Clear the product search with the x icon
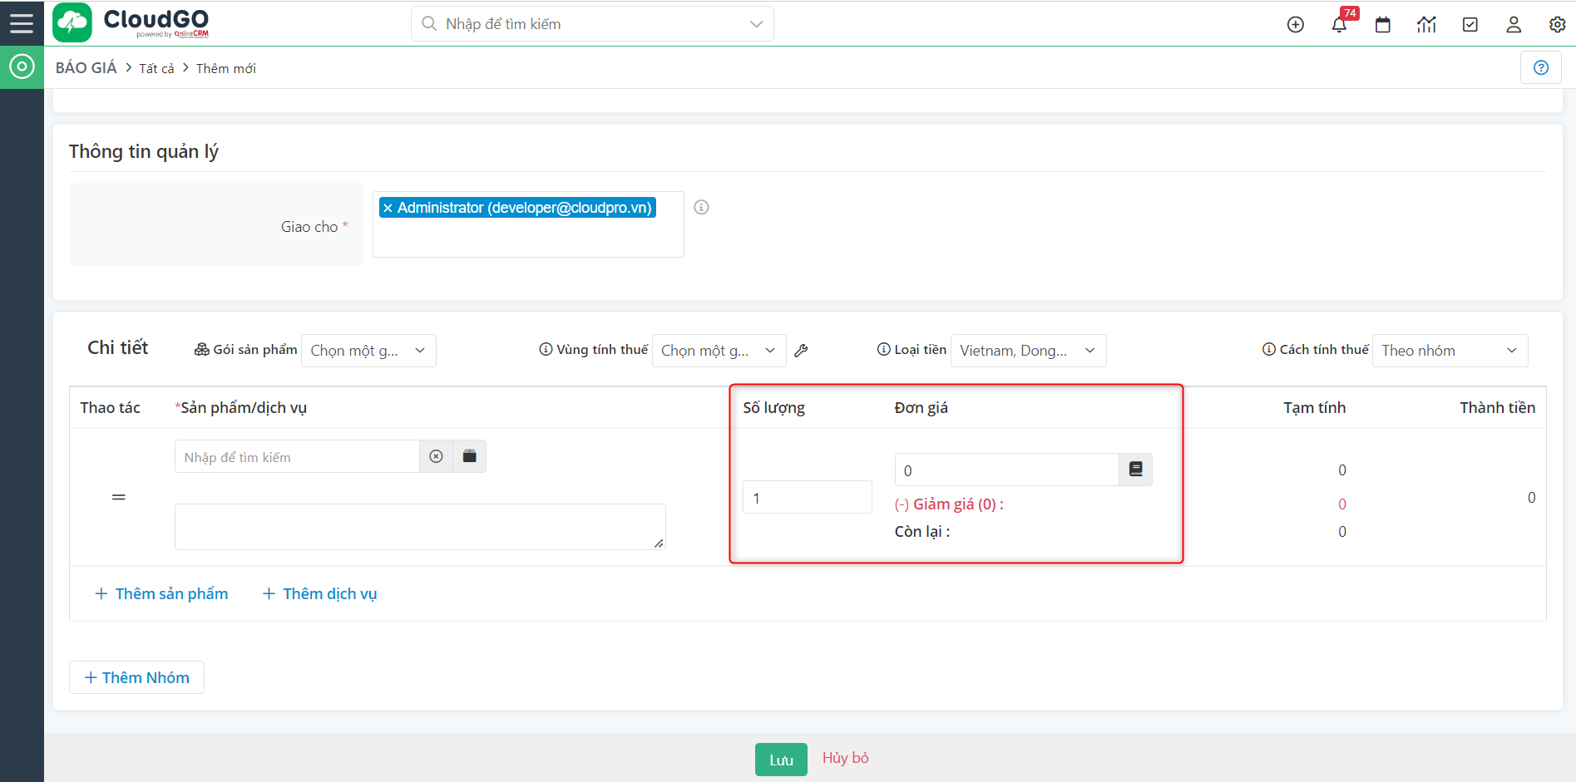Viewport: 1576px width, 782px height. (436, 455)
